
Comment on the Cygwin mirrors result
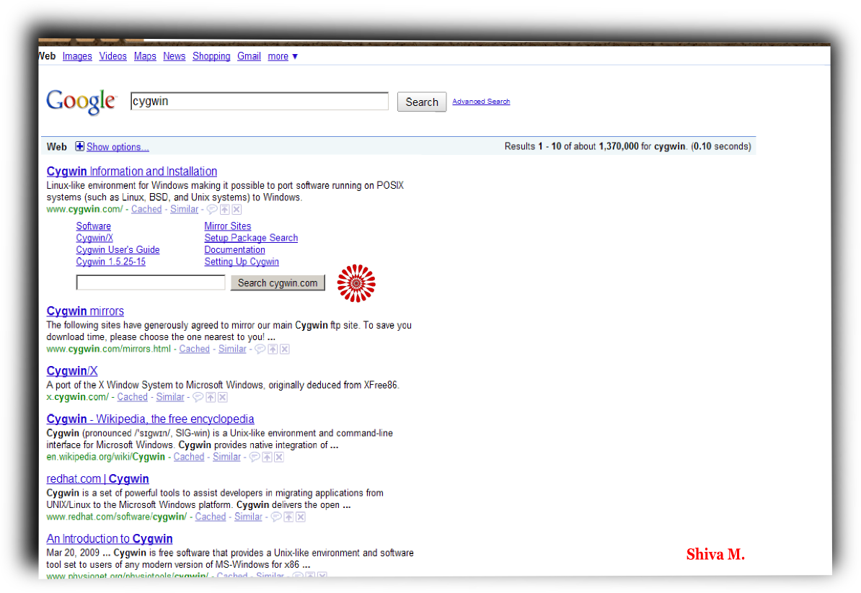pos(260,349)
